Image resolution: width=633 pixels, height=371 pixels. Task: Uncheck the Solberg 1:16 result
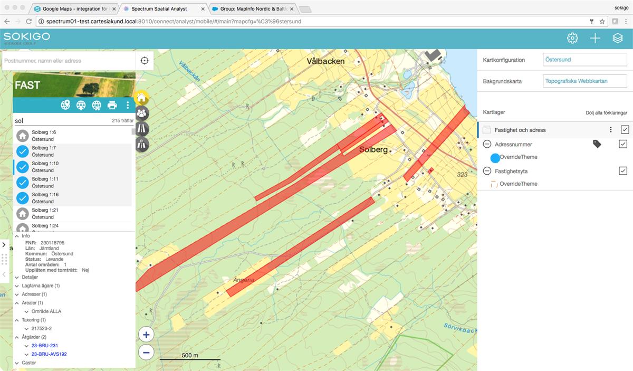[x=22, y=198]
